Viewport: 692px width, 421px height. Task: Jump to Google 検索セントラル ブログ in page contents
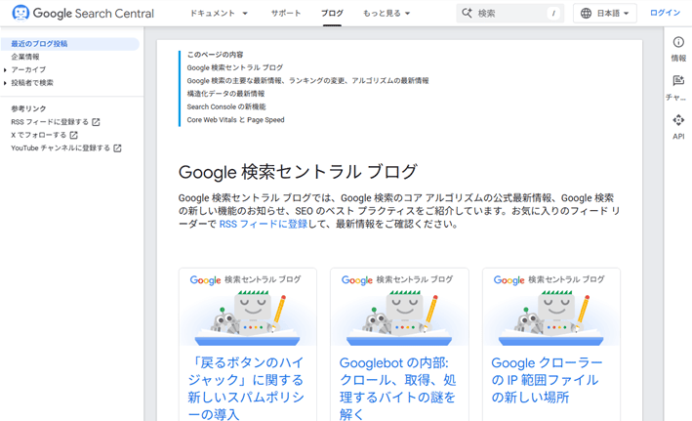coord(235,67)
